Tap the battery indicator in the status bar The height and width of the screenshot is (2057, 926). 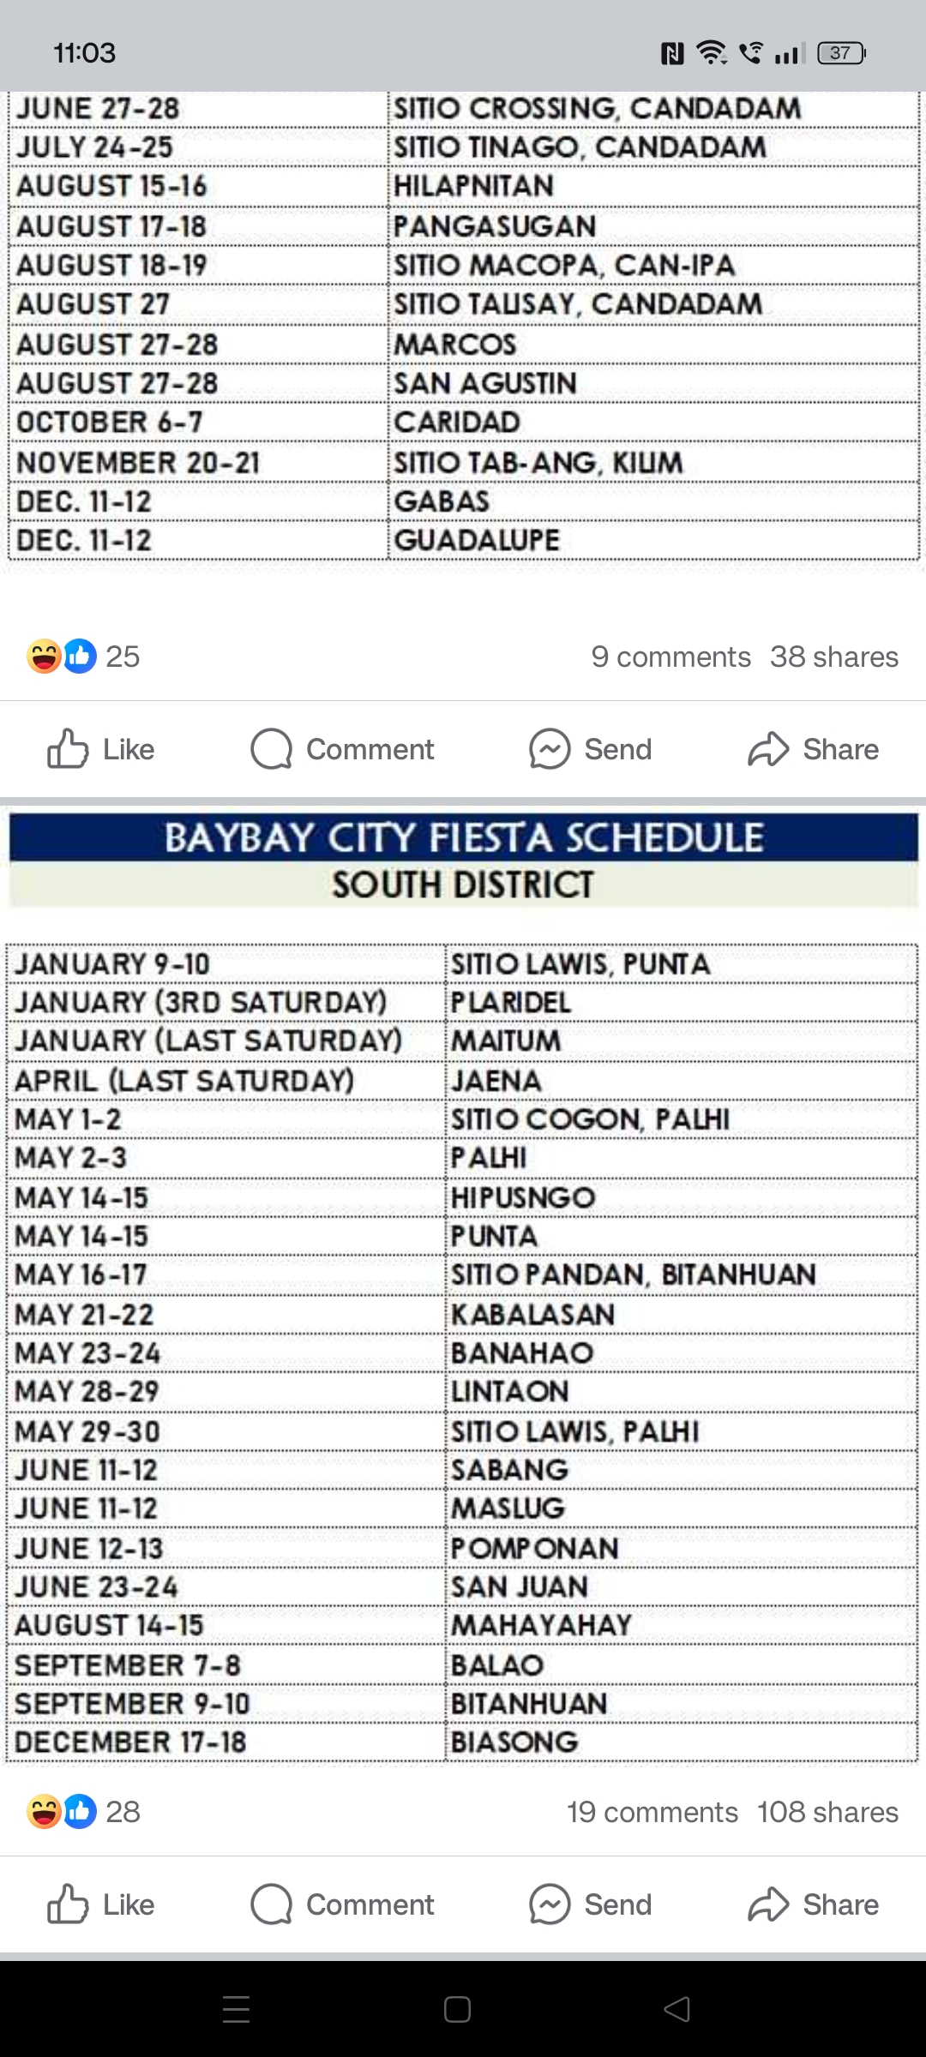(x=841, y=53)
